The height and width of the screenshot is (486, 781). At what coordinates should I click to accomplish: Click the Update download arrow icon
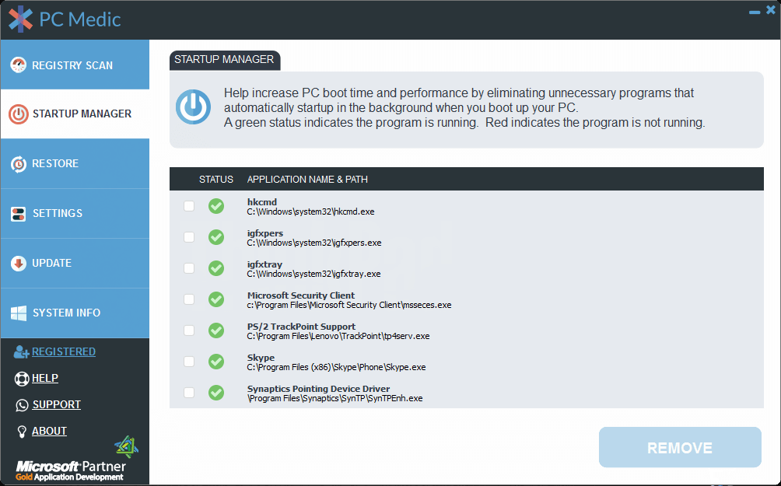(x=19, y=264)
